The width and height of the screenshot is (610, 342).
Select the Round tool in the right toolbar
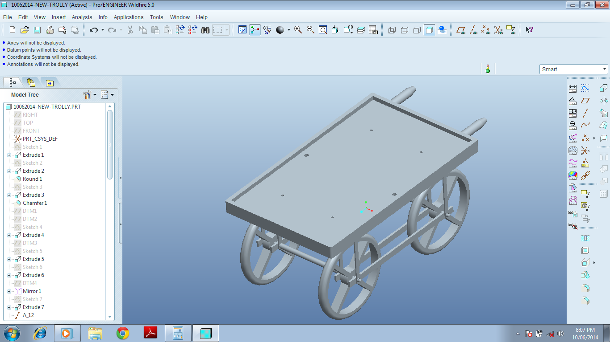coord(585,288)
